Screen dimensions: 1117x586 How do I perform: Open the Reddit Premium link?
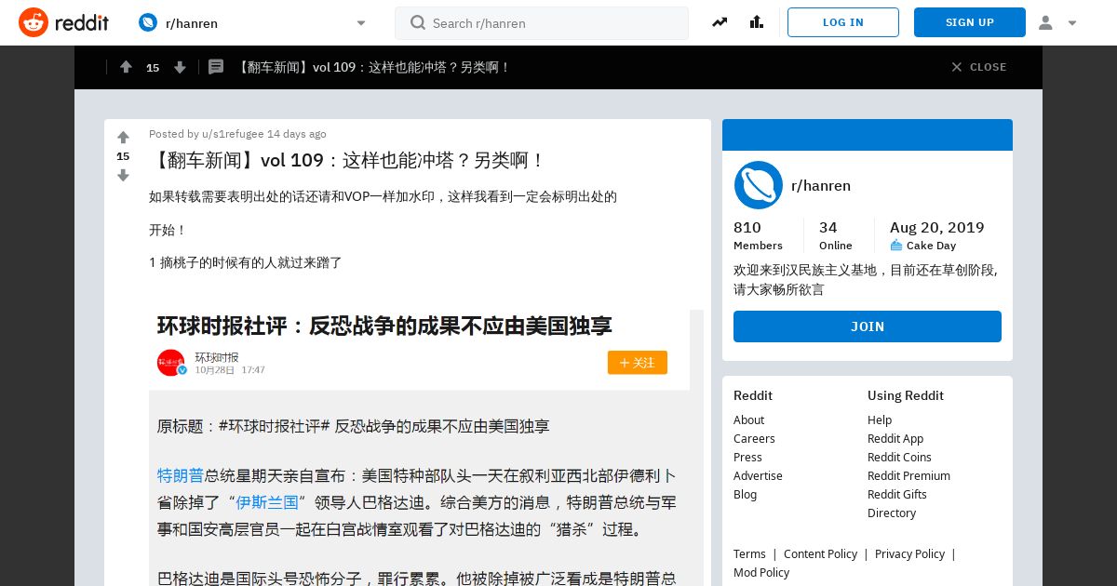[x=908, y=475]
